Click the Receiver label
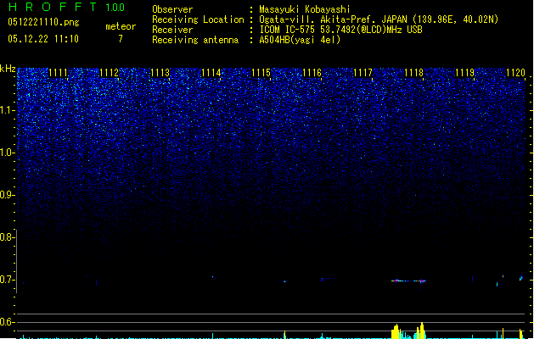Viewport: 534px width, 339px height. pyautogui.click(x=172, y=30)
